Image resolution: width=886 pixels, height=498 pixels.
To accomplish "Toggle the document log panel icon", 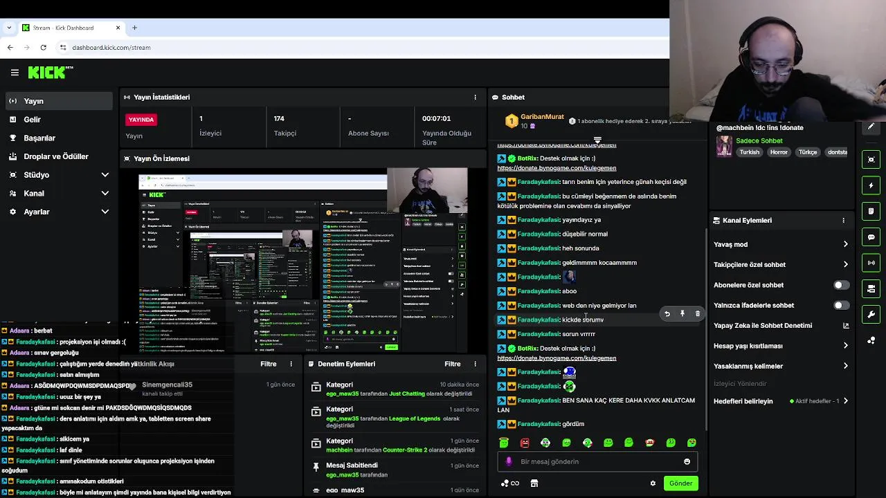I will [x=871, y=211].
